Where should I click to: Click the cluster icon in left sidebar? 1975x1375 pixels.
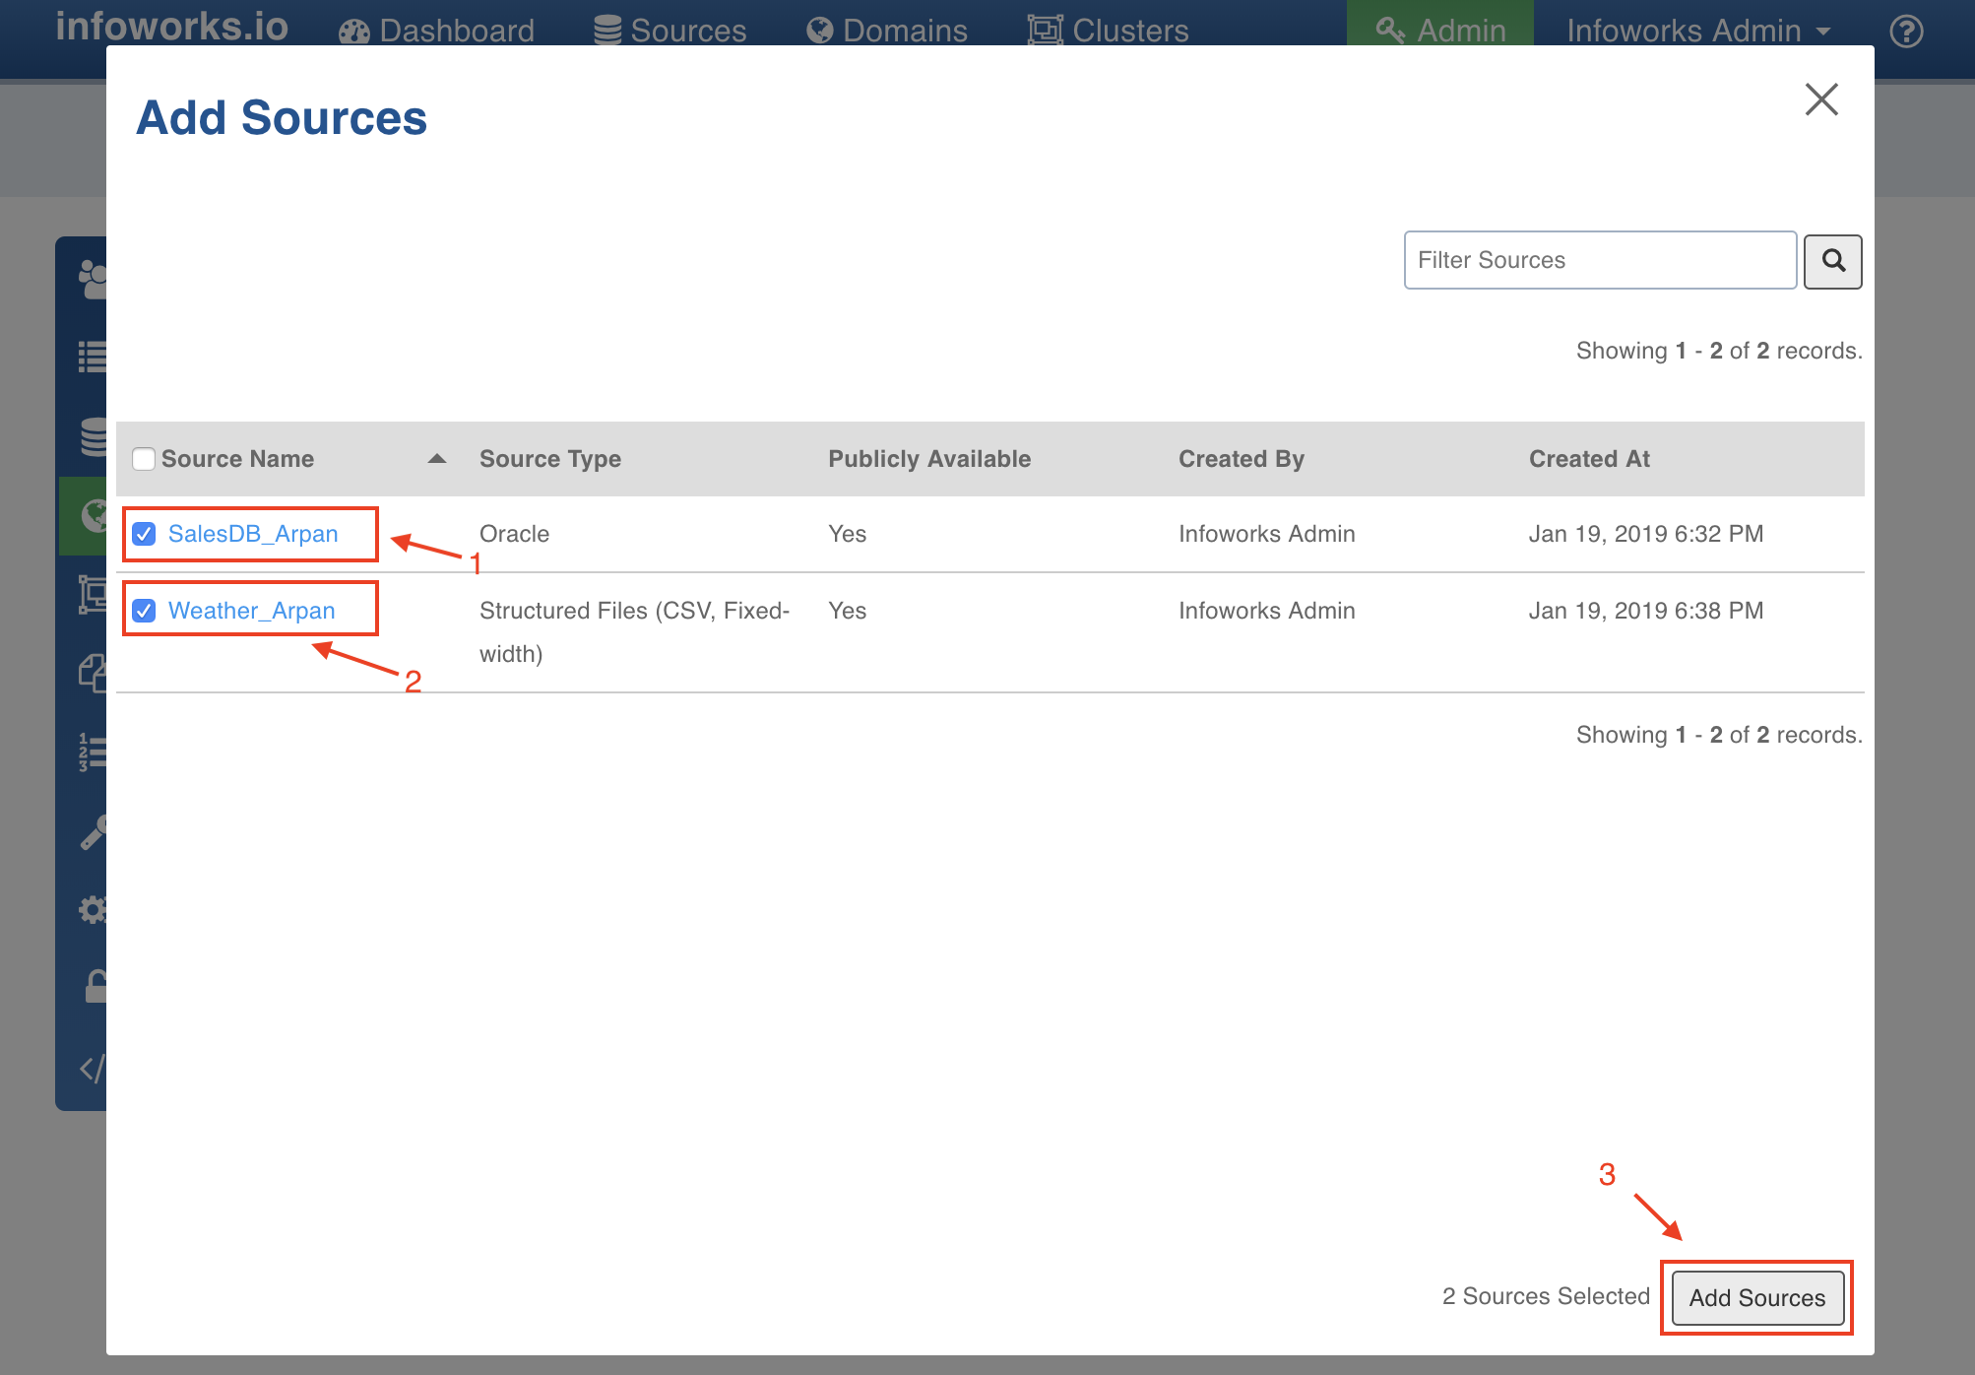point(93,594)
